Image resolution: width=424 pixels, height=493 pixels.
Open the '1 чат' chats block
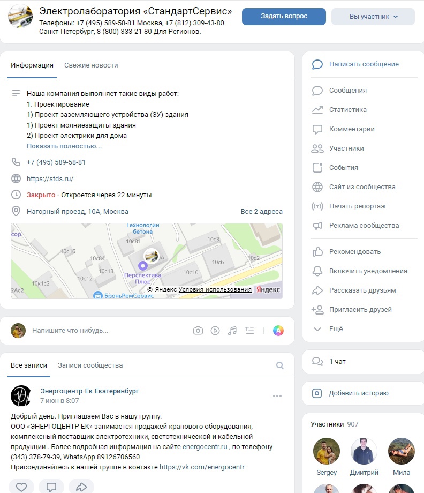(363, 362)
